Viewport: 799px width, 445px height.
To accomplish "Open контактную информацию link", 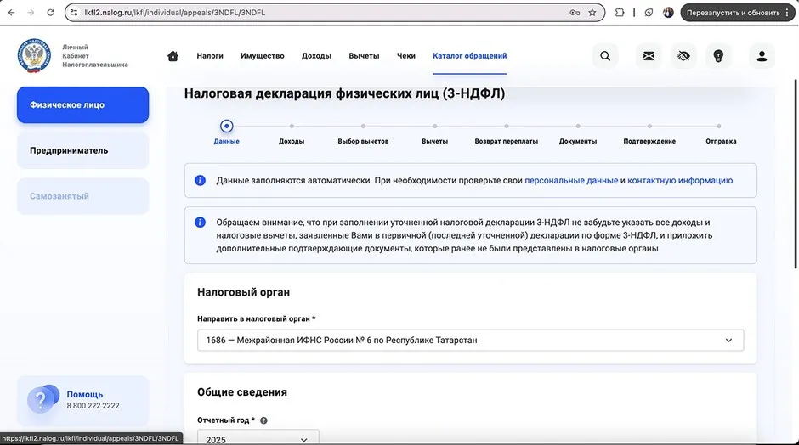I will pyautogui.click(x=680, y=180).
